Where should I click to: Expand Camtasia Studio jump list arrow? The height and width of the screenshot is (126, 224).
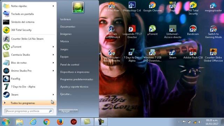(x=53, y=55)
